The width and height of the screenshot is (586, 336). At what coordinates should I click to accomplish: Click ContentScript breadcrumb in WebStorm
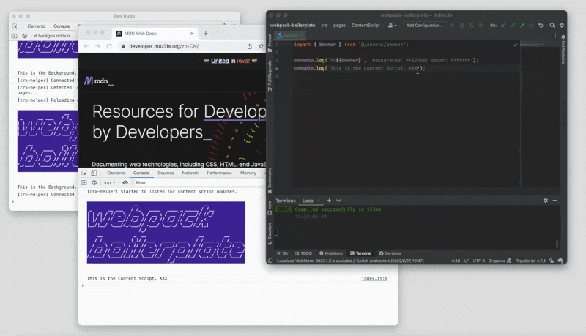click(366, 26)
